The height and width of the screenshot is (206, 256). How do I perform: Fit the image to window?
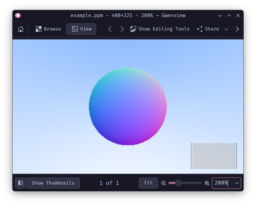(x=148, y=183)
